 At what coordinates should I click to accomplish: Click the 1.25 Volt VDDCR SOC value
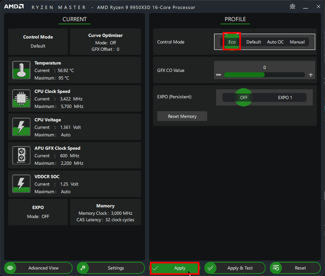[69, 184]
